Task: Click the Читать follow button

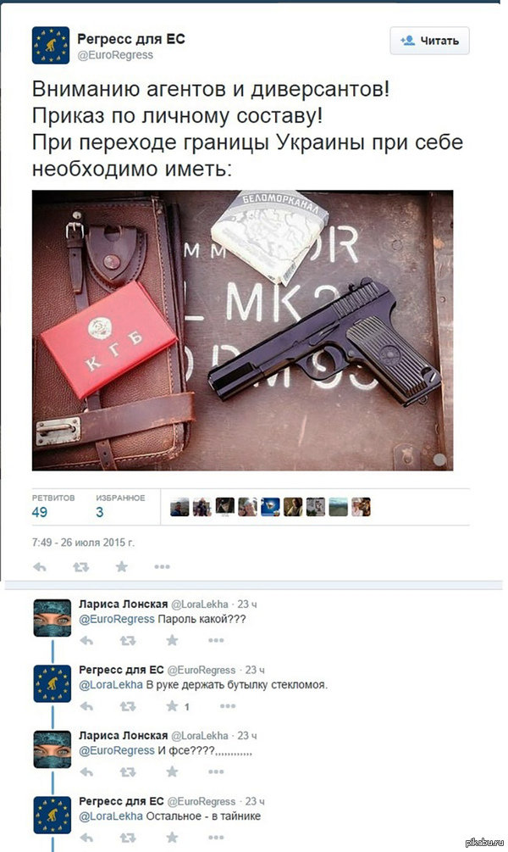Action: 429,41
